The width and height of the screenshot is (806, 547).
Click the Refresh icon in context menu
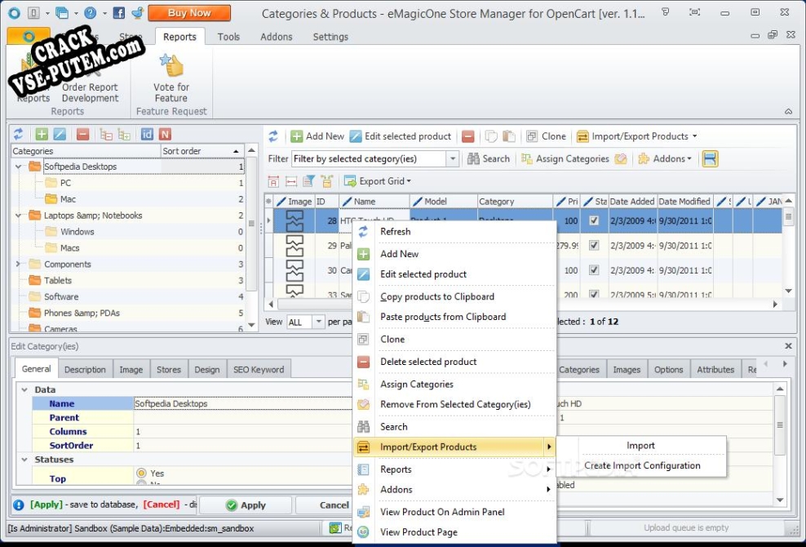(363, 232)
